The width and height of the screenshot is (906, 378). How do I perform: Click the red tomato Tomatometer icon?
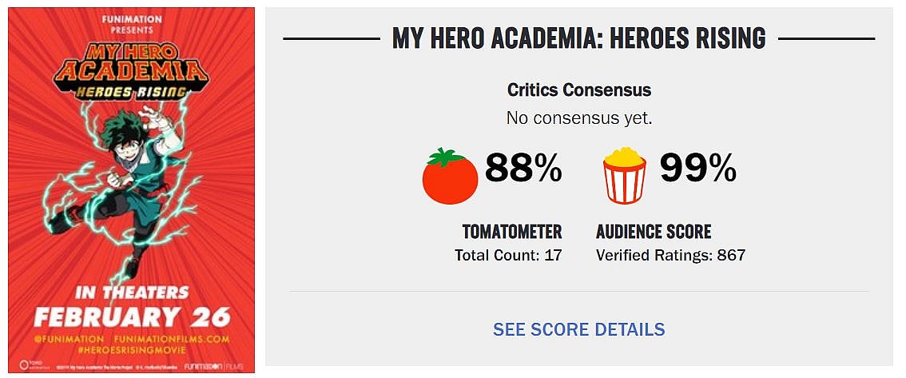(x=450, y=175)
